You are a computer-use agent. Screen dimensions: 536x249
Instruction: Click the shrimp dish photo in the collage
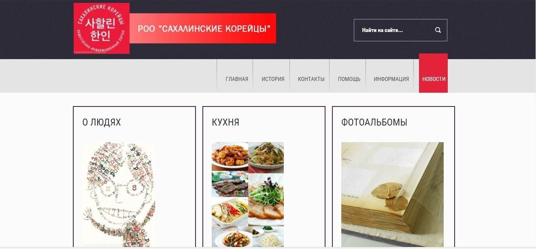tap(230, 157)
